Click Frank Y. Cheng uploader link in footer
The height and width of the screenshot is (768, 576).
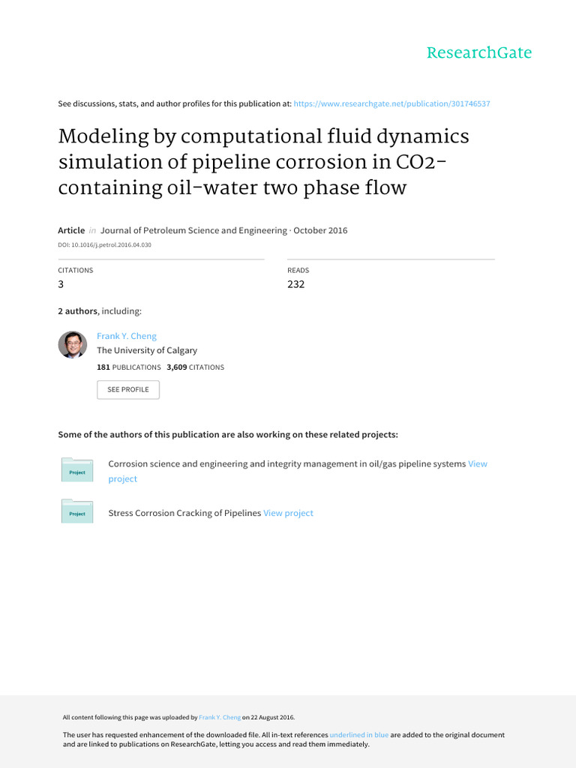coord(220,718)
